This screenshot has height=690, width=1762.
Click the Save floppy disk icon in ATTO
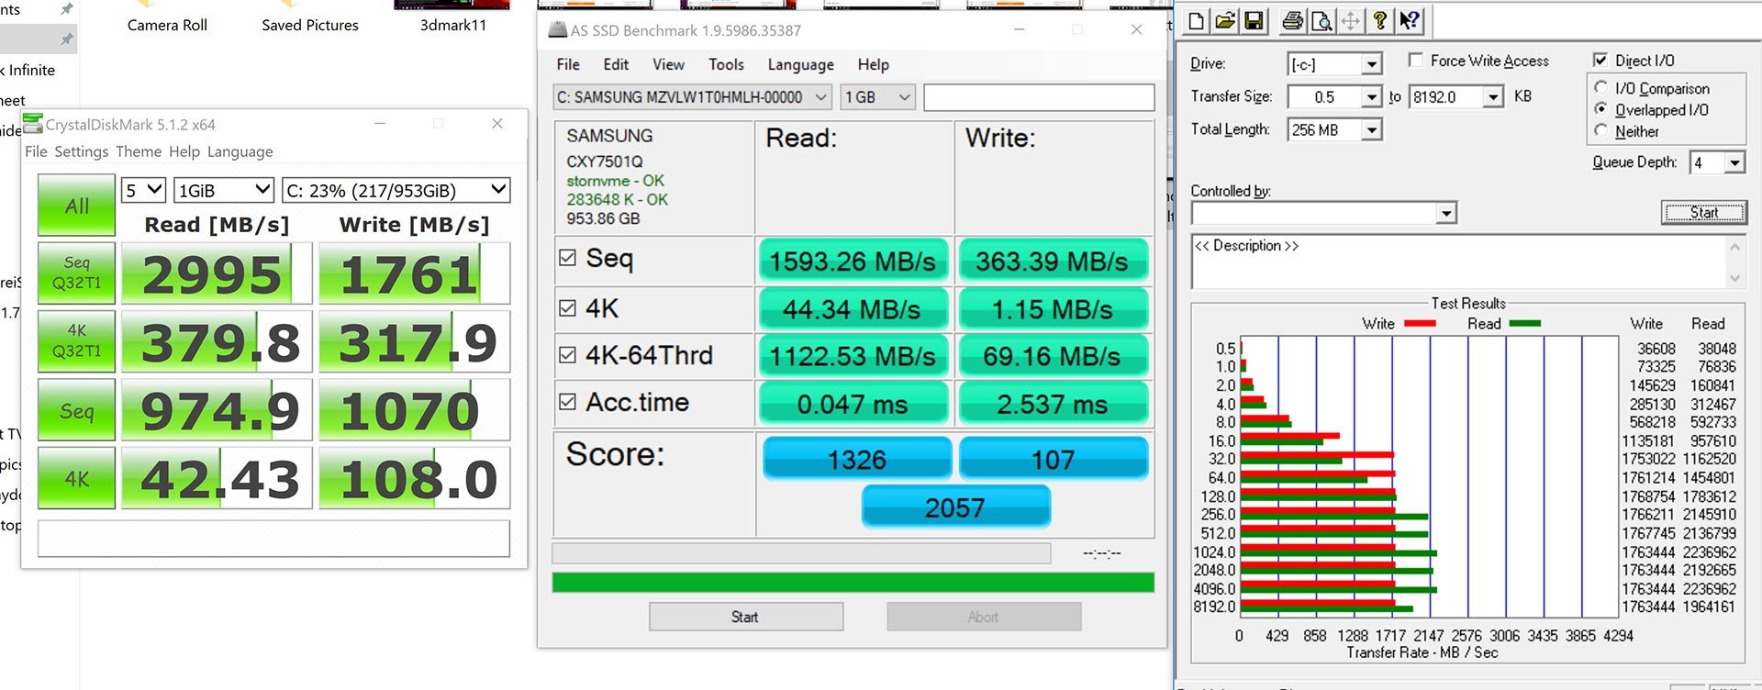tap(1254, 20)
